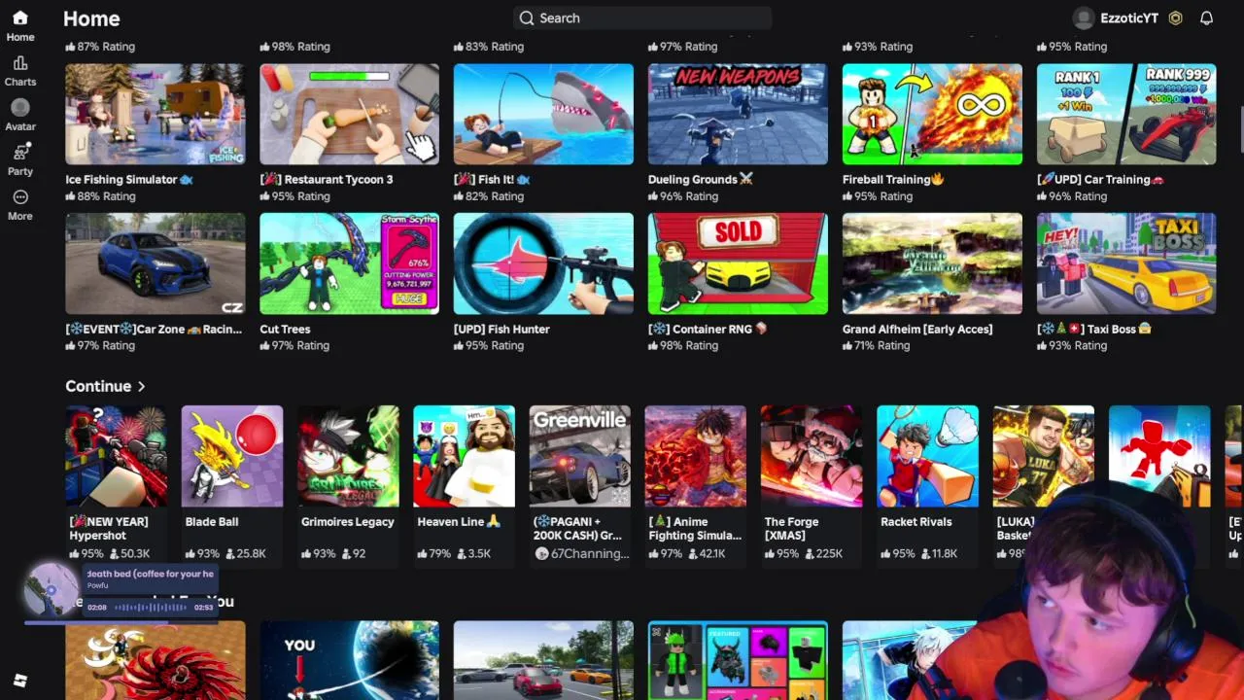1244x700 pixels.
Task: Open the Party sidebar icon
Action: 20,153
